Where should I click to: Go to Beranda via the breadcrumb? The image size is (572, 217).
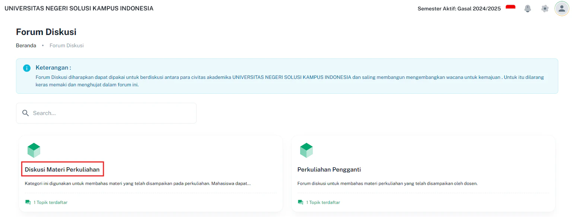pyautogui.click(x=26, y=45)
